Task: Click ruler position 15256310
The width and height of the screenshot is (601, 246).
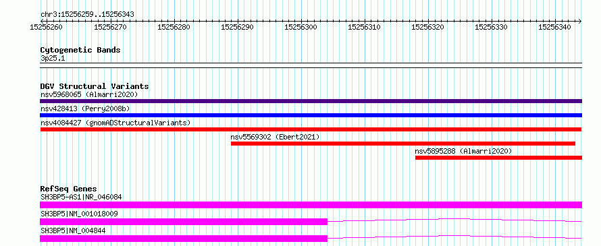Action: 364,27
